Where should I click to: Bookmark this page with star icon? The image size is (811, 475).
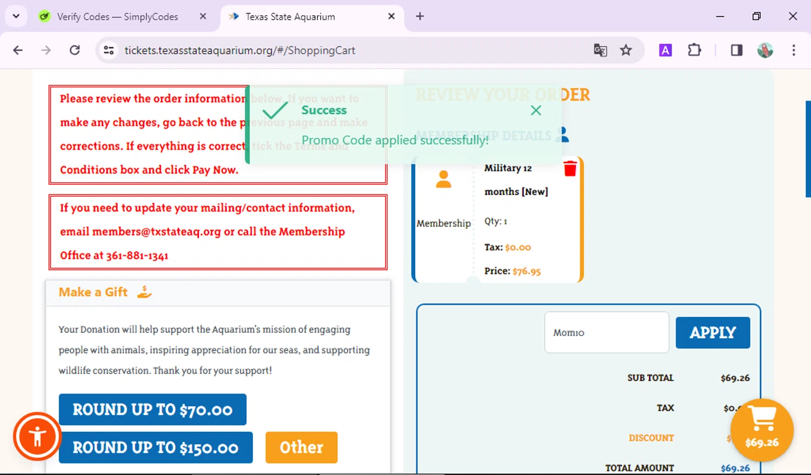coord(626,50)
